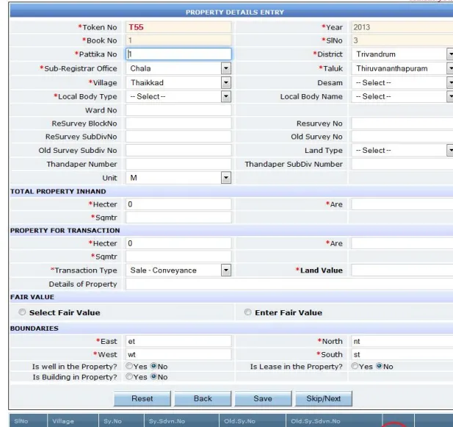Choose the Enter Fair Value option
This screenshot has width=453, height=427.
click(x=248, y=312)
